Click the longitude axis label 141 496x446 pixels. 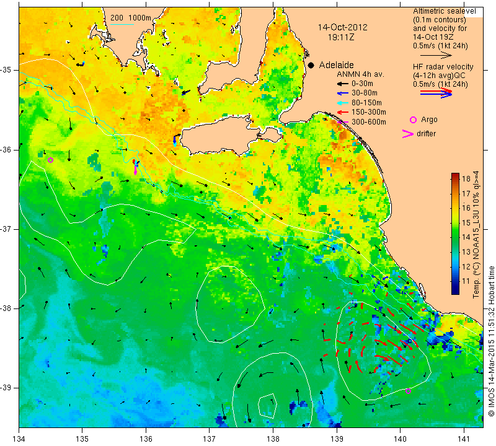[464, 439]
